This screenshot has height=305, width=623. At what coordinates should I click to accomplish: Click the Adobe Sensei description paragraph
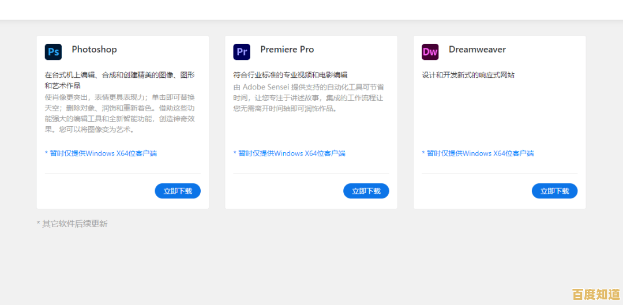(308, 97)
